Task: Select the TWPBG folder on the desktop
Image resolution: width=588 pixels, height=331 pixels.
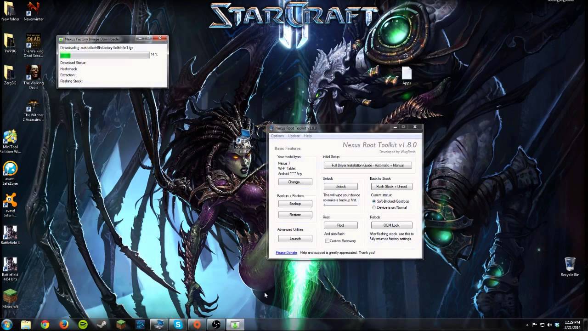Action: coord(10,43)
